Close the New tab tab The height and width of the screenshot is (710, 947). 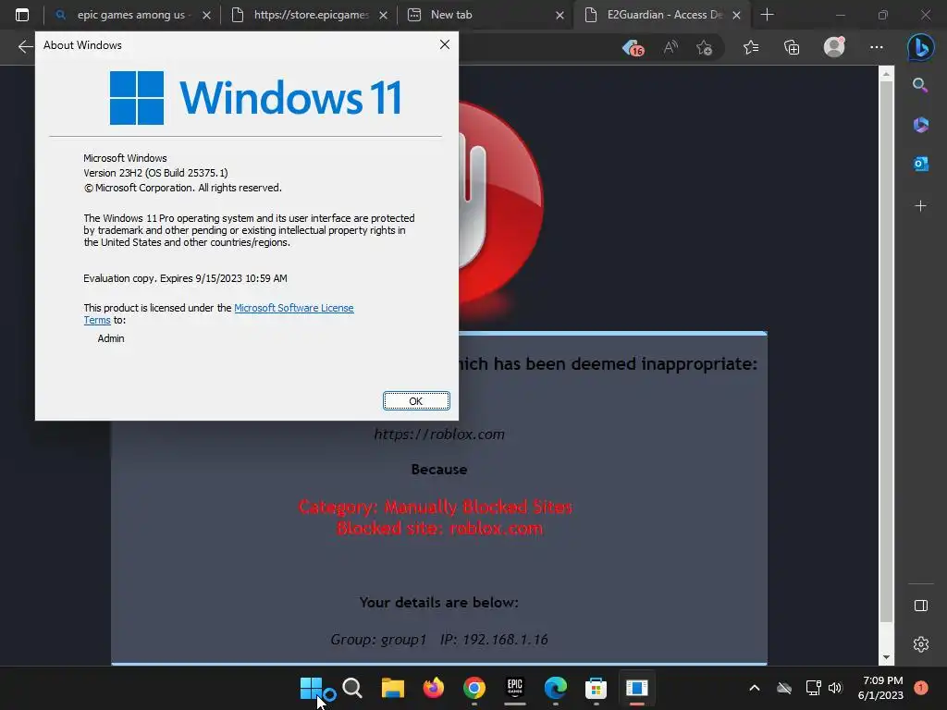(x=560, y=15)
